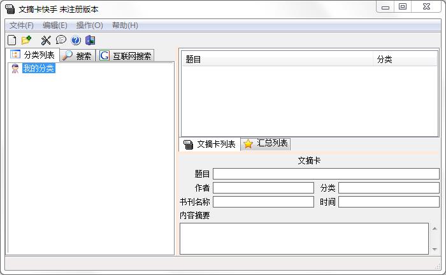Screen dimensions: 446x275
Task: Open the 编辑(E) menu
Action: 55,25
